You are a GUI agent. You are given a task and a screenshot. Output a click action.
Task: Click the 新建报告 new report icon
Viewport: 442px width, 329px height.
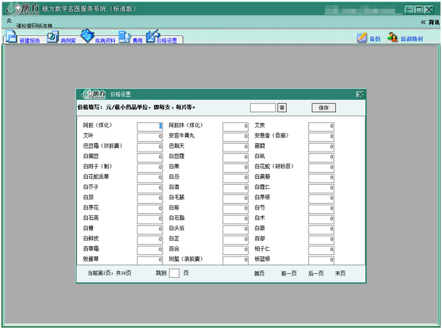pos(11,37)
